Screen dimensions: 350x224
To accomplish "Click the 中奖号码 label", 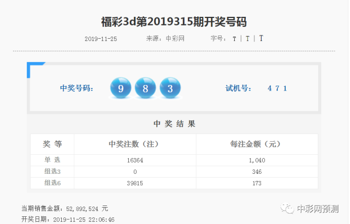I will (x=76, y=88).
